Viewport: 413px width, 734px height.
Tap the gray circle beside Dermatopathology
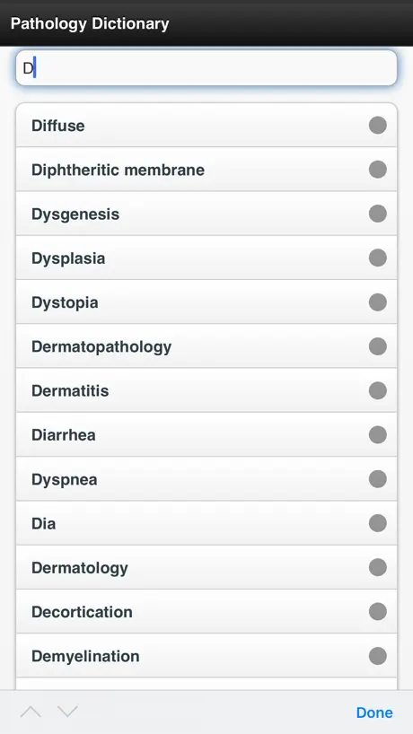(x=377, y=346)
